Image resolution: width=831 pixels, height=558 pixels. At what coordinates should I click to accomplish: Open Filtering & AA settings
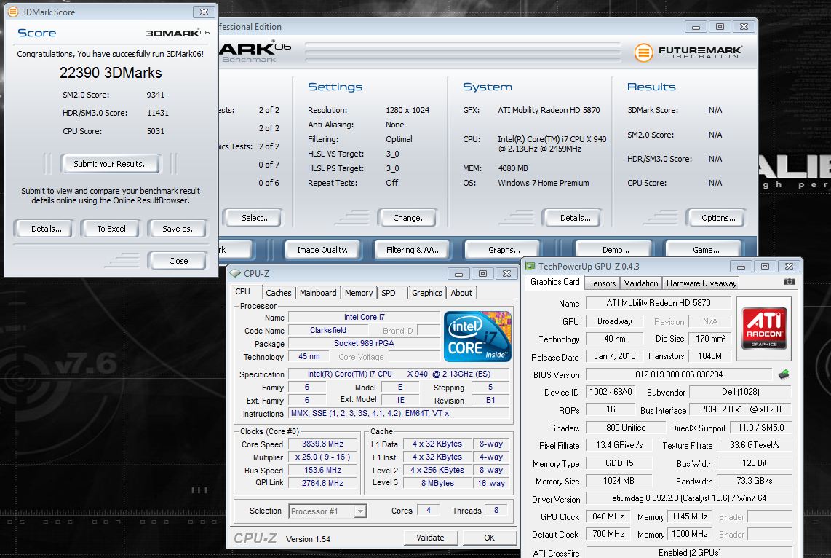[413, 250]
